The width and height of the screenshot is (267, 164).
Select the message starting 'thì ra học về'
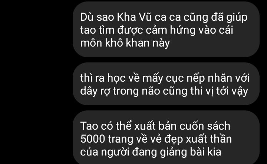(166, 84)
